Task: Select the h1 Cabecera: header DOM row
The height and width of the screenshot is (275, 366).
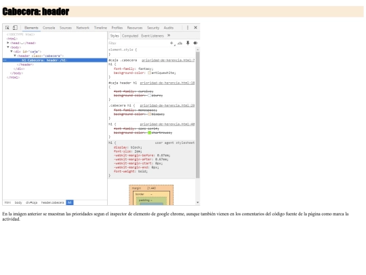Action: pyautogui.click(x=55, y=60)
